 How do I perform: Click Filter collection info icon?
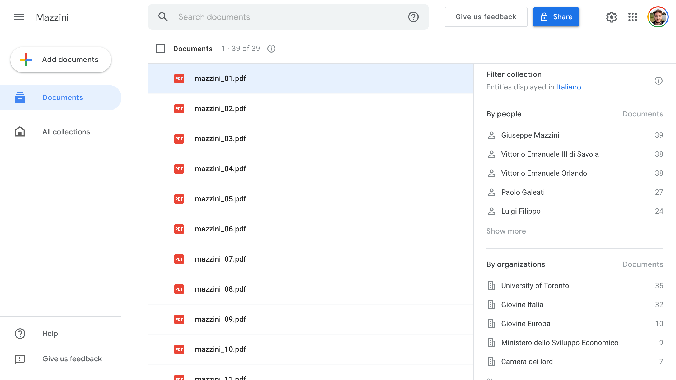click(x=658, y=81)
